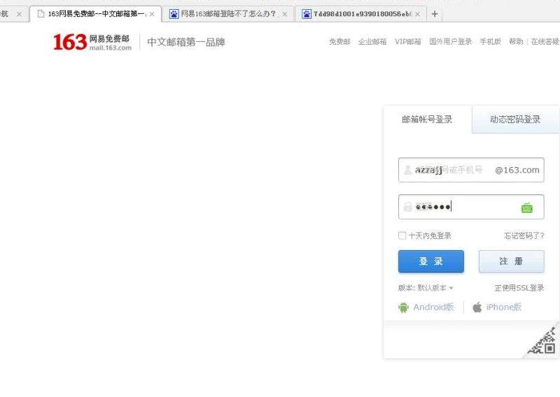This screenshot has width=560, height=397.
Task: Open the 免费邮 link in header
Action: (339, 42)
